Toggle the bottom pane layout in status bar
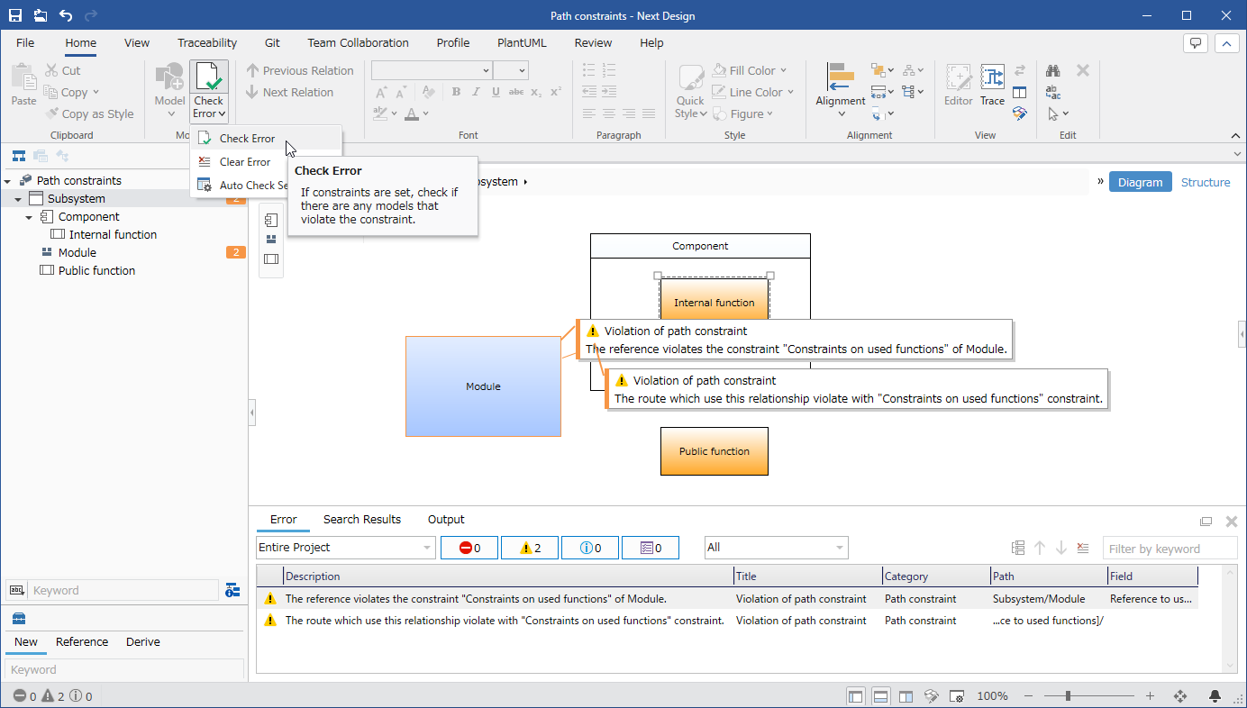 pos(881,695)
